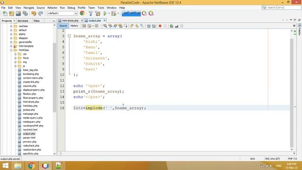Click Previous Bookmark icon

(132, 26)
